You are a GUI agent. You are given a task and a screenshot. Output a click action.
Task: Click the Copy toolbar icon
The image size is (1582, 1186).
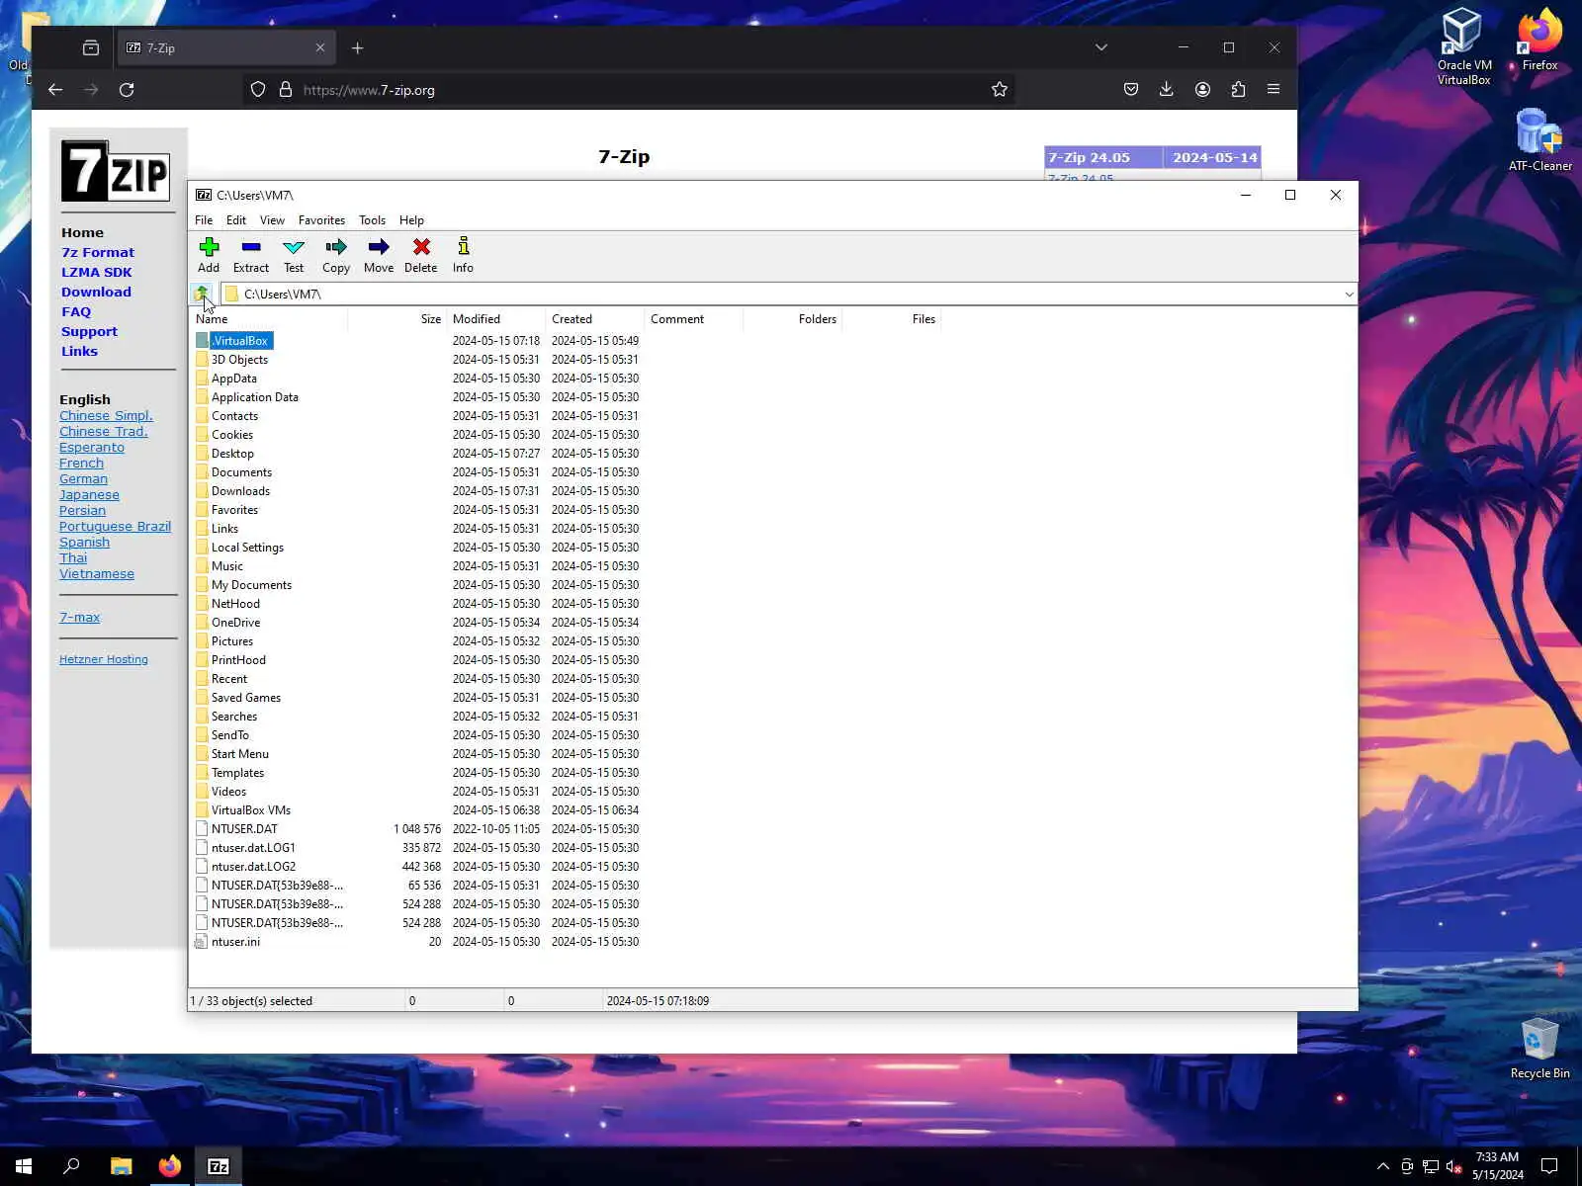336,255
